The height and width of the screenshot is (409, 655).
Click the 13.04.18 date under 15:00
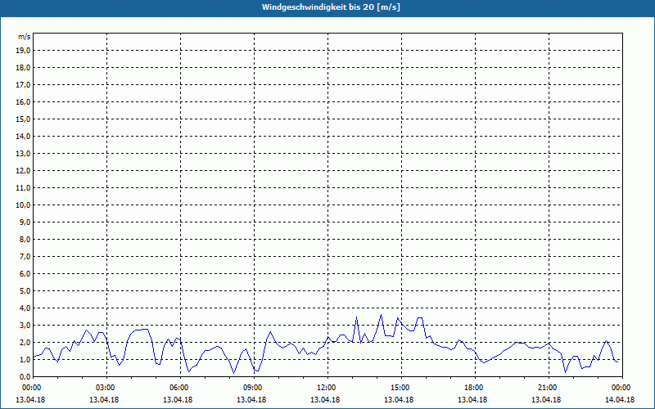click(399, 399)
